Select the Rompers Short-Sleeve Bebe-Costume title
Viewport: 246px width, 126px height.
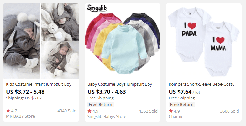pos(203,84)
